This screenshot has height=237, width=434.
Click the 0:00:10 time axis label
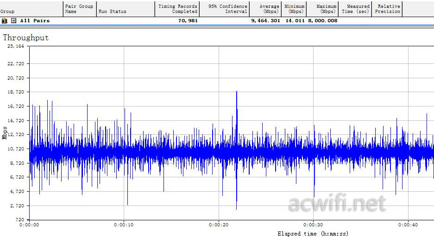124,225
